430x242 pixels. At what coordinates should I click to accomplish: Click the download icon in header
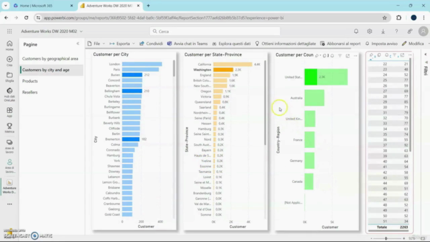coord(383,32)
